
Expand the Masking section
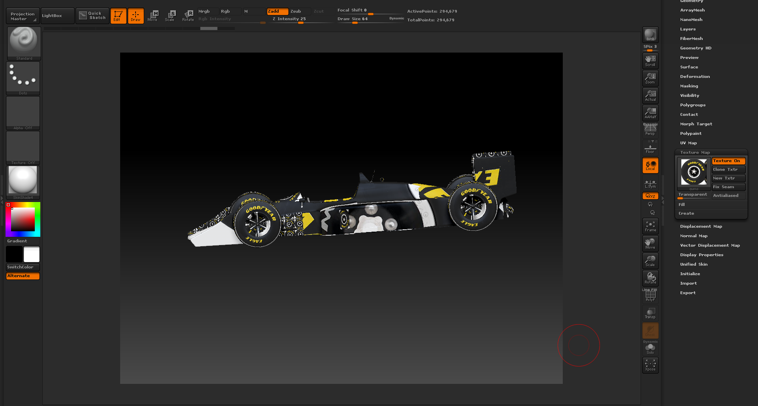tap(689, 86)
